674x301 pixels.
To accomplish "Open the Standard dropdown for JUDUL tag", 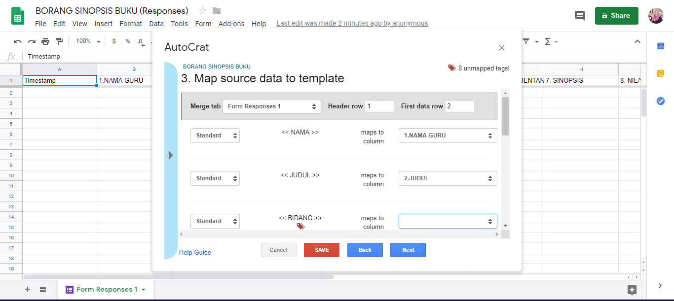I will pyautogui.click(x=215, y=178).
